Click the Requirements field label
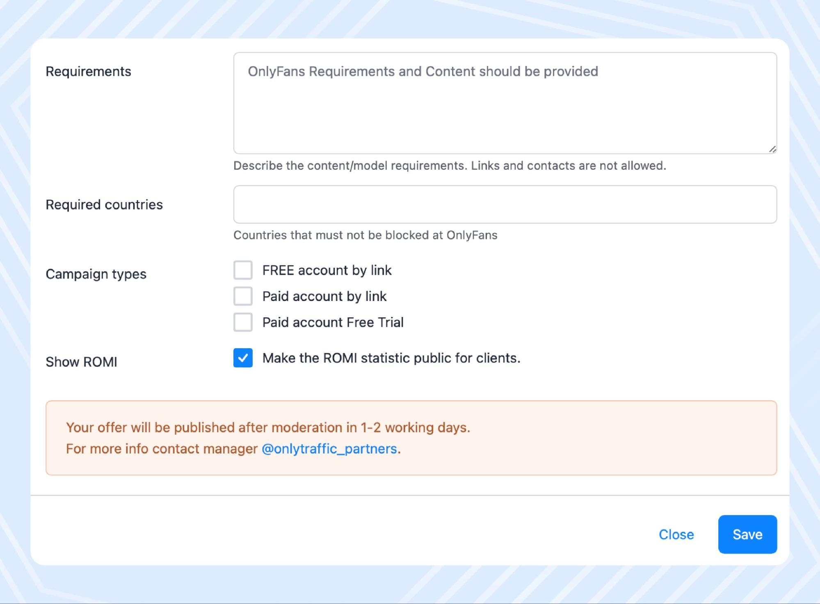Image resolution: width=820 pixels, height=604 pixels. tap(88, 71)
